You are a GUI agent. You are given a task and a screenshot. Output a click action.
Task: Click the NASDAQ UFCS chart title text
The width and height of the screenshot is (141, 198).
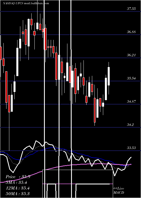tap(26, 3)
